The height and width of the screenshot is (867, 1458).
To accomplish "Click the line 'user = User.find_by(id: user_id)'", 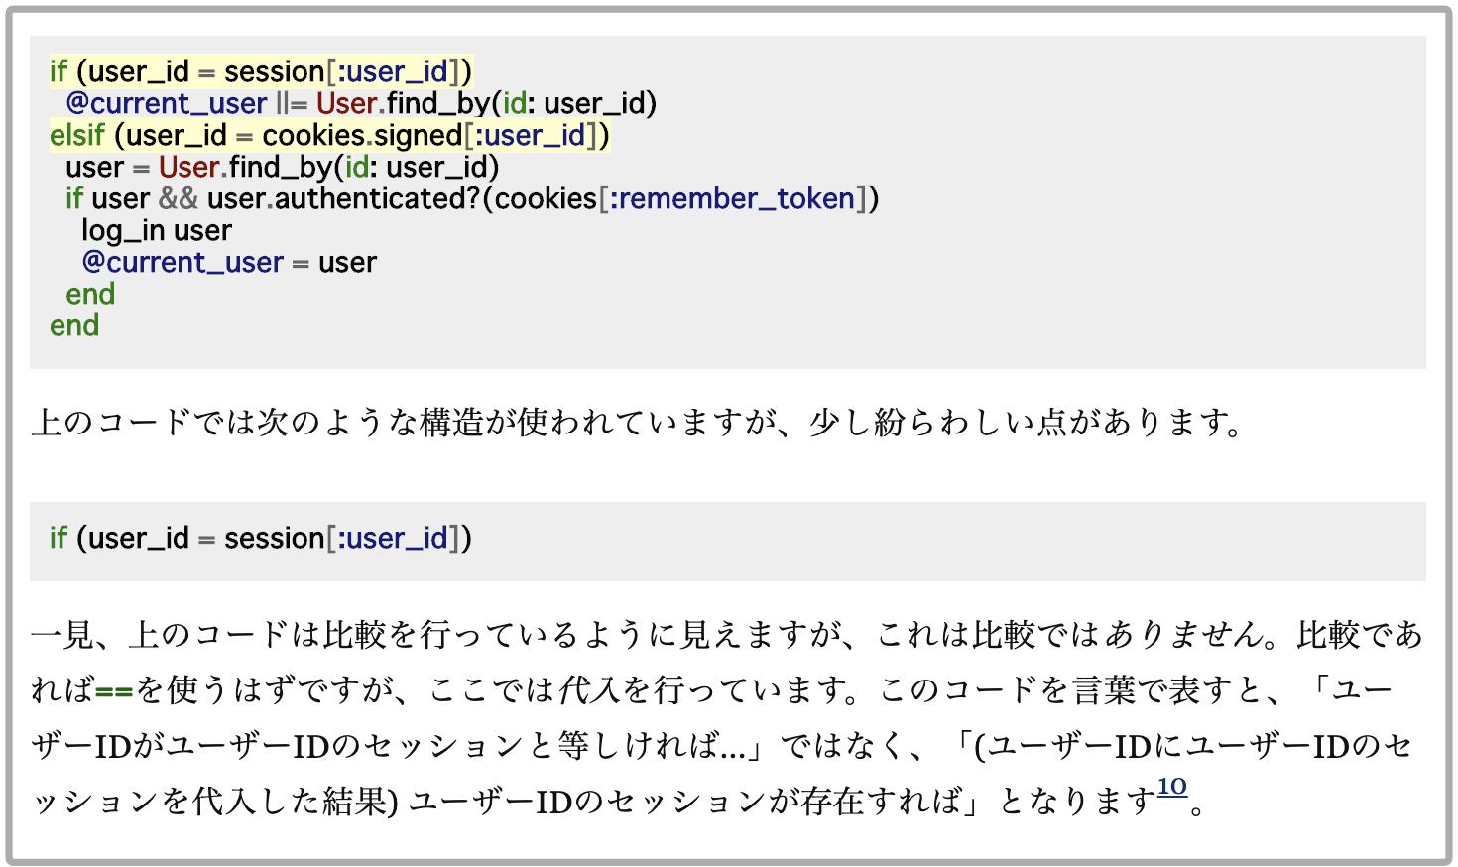I will point(283,167).
